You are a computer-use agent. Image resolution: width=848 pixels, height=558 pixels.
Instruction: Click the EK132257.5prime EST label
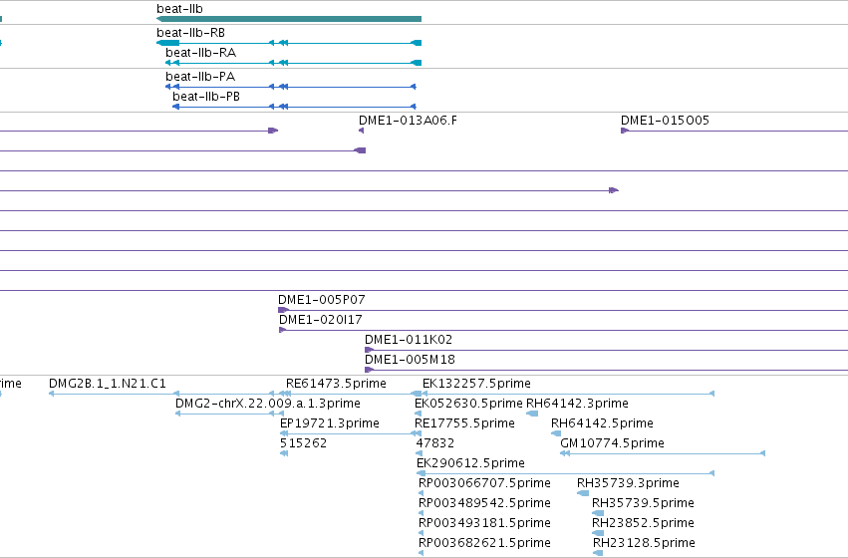point(476,384)
